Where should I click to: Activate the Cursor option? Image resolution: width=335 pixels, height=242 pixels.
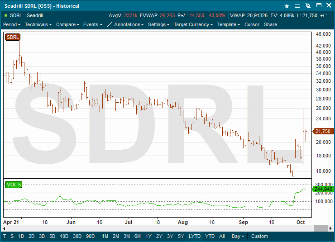coord(252,24)
